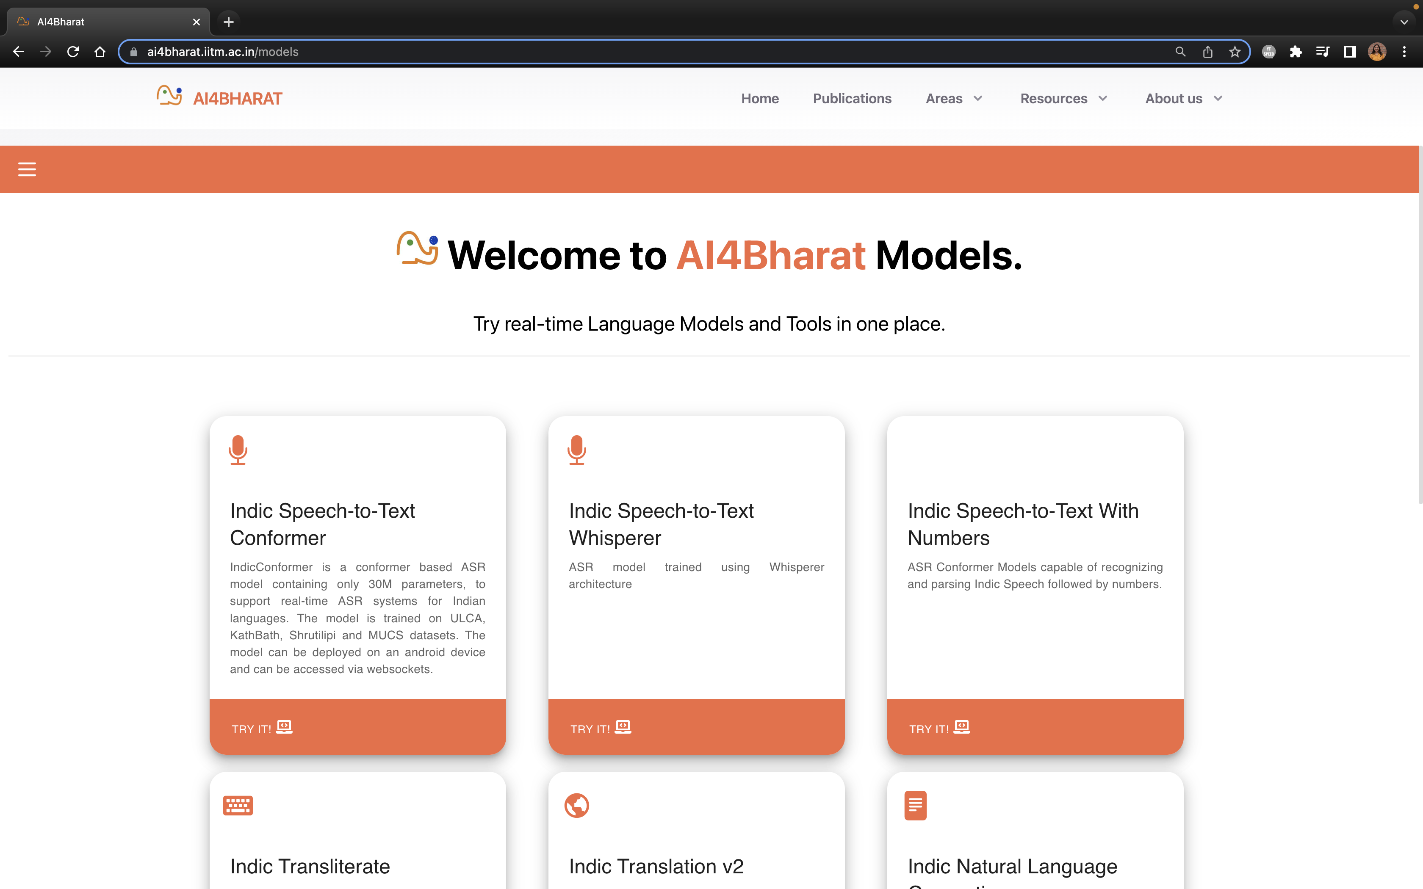Image resolution: width=1423 pixels, height=889 pixels.
Task: Click the document icon on Indic Natural Language Generation card
Action: 915,805
